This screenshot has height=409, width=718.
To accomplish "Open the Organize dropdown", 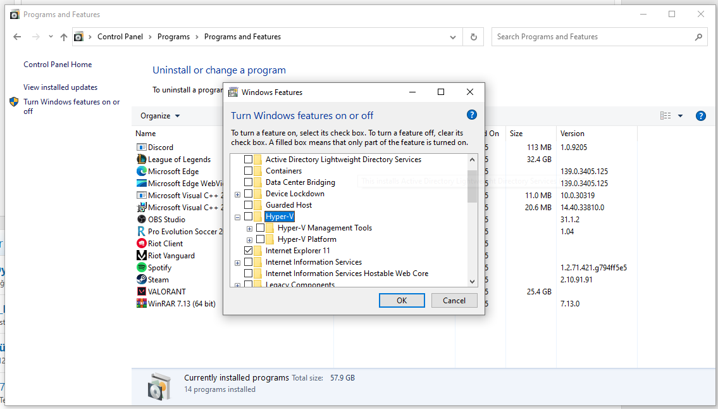I will [x=160, y=116].
